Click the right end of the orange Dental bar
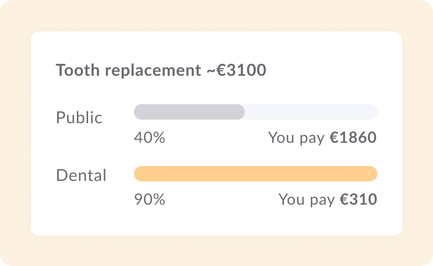The image size is (433, 266). [373, 174]
